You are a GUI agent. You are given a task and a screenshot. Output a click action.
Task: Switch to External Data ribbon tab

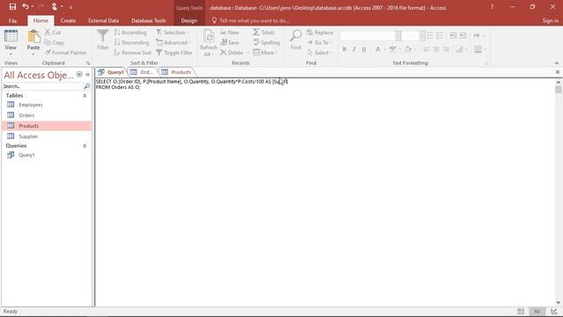pos(104,20)
